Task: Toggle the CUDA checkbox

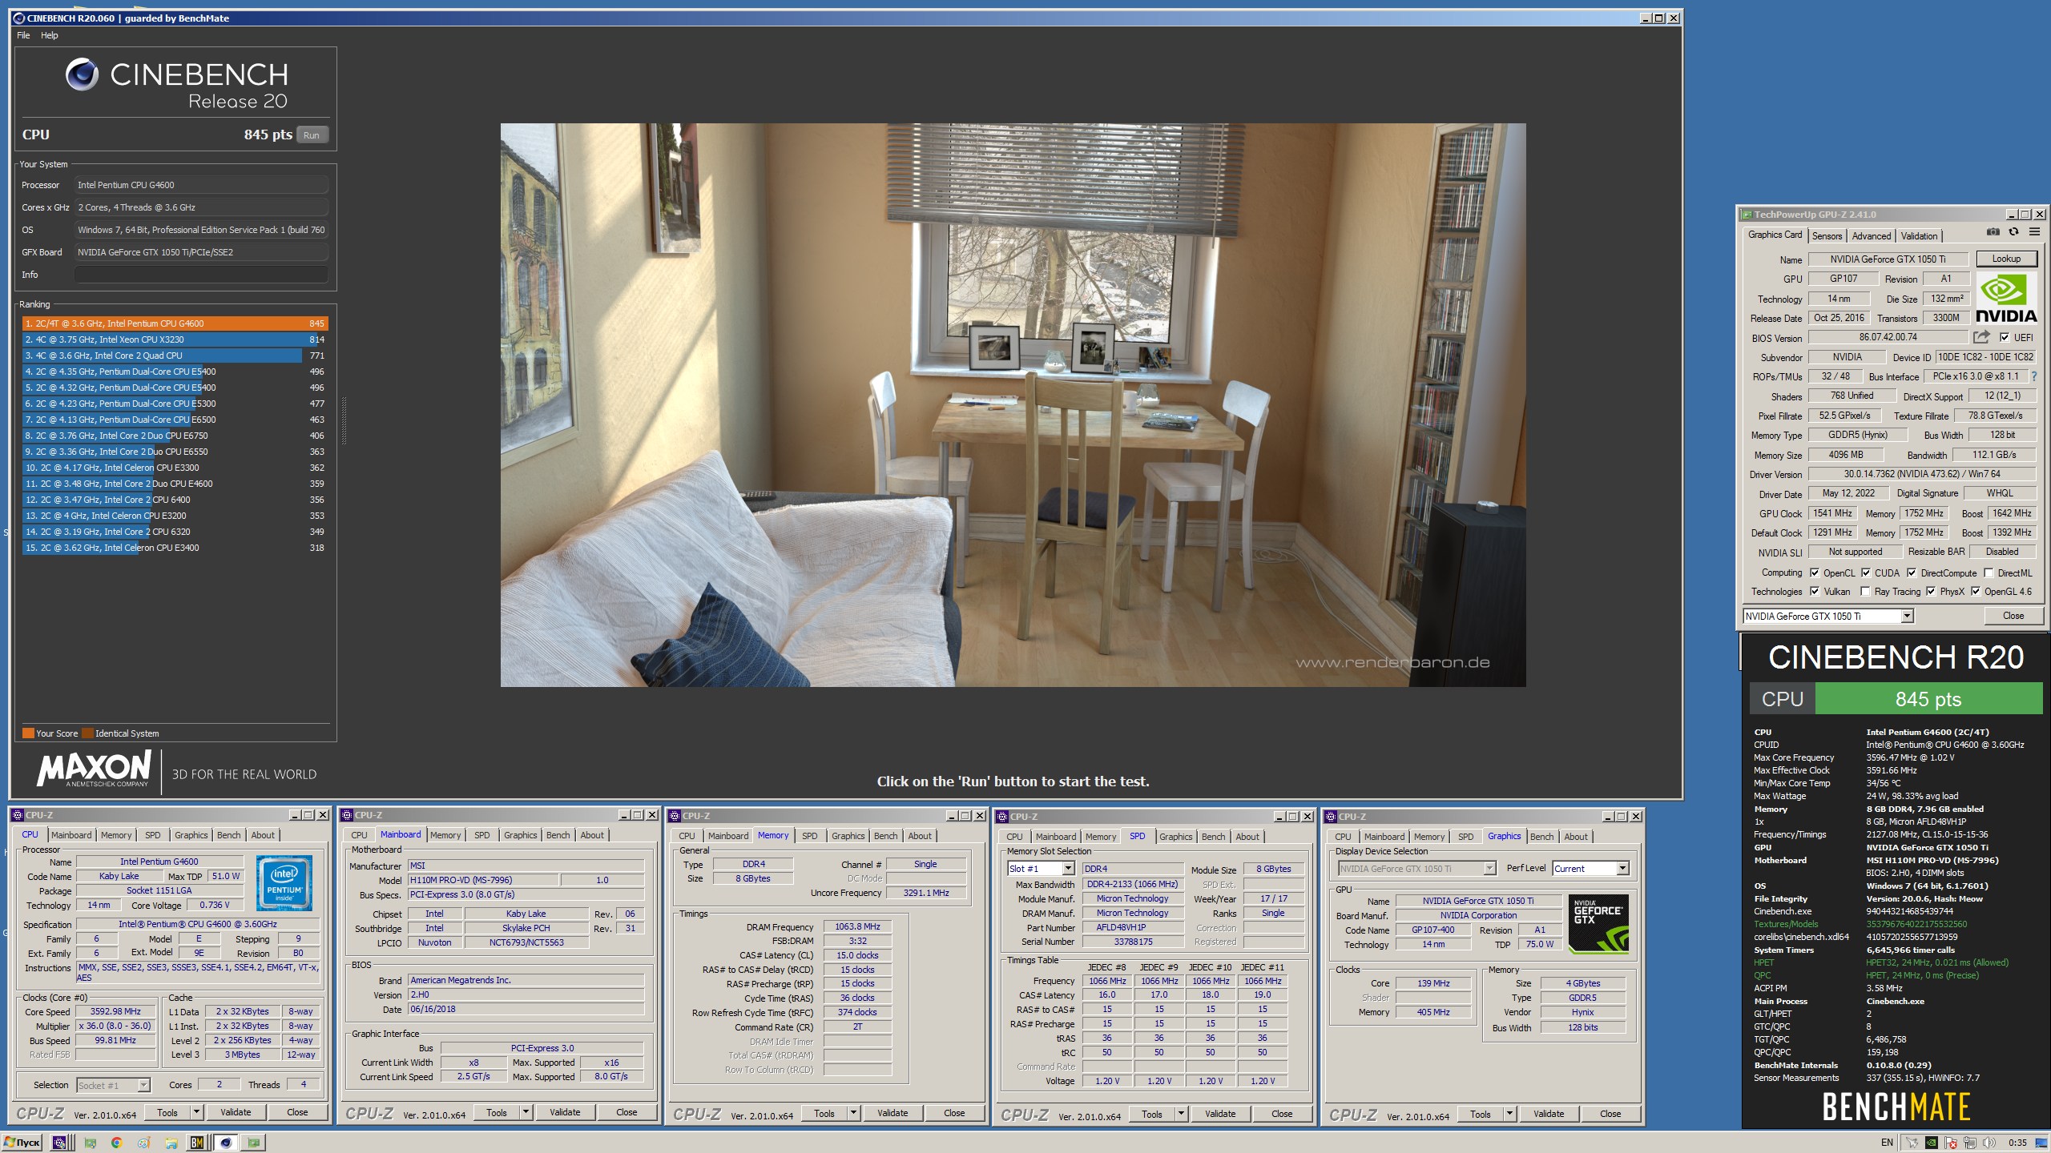Action: 1866,572
